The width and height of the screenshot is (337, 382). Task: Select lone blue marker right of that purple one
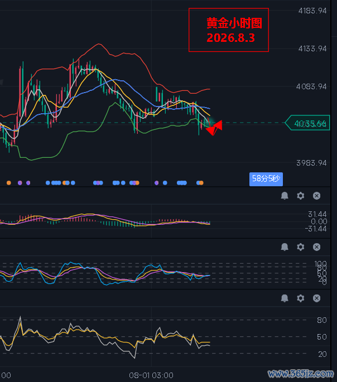click(x=165, y=183)
